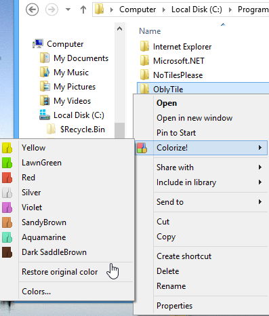Viewport: 269px width, 316px height.
Task: Click the My Music folder icon
Action: coord(45,72)
